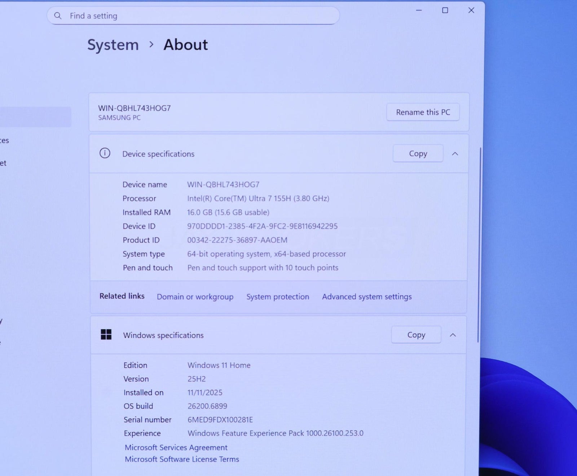Open the System protection link
This screenshot has height=476, width=577.
point(278,297)
